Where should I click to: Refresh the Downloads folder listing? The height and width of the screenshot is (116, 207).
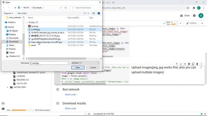65,8
